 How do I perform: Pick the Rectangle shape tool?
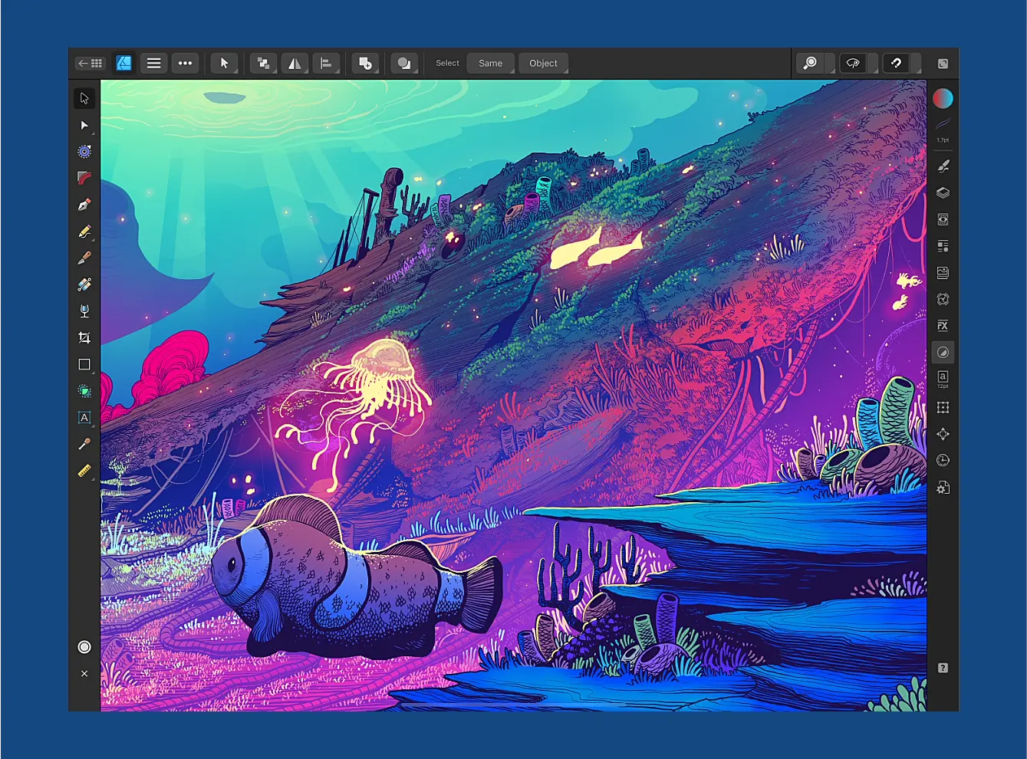(84, 365)
